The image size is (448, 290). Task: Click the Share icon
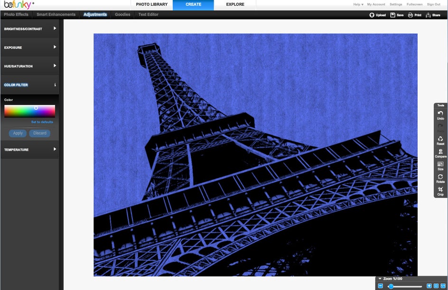click(x=428, y=15)
